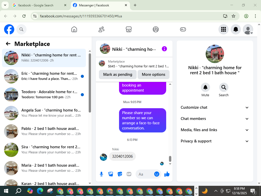Open the Facebook home feed icon

pyautogui.click(x=74, y=29)
